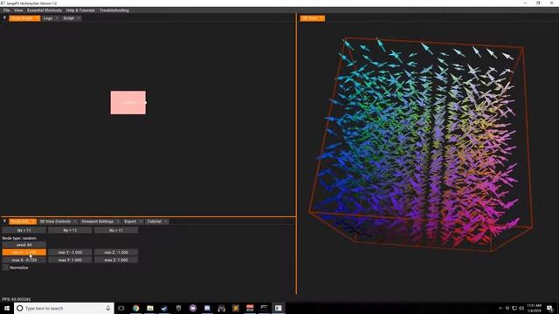Open the Help & Tutorials menu
This screenshot has width=559, height=314.
(80, 10)
